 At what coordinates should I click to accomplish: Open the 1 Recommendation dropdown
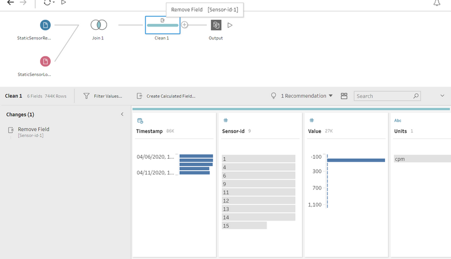(302, 96)
